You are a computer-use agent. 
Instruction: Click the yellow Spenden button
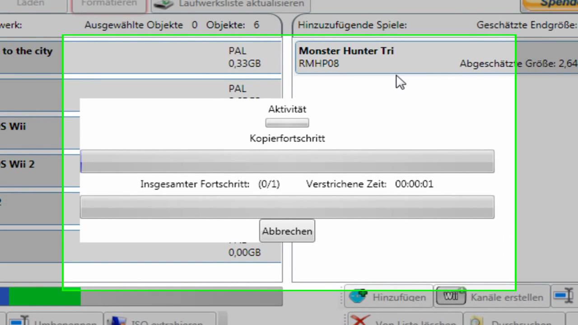coord(550,5)
